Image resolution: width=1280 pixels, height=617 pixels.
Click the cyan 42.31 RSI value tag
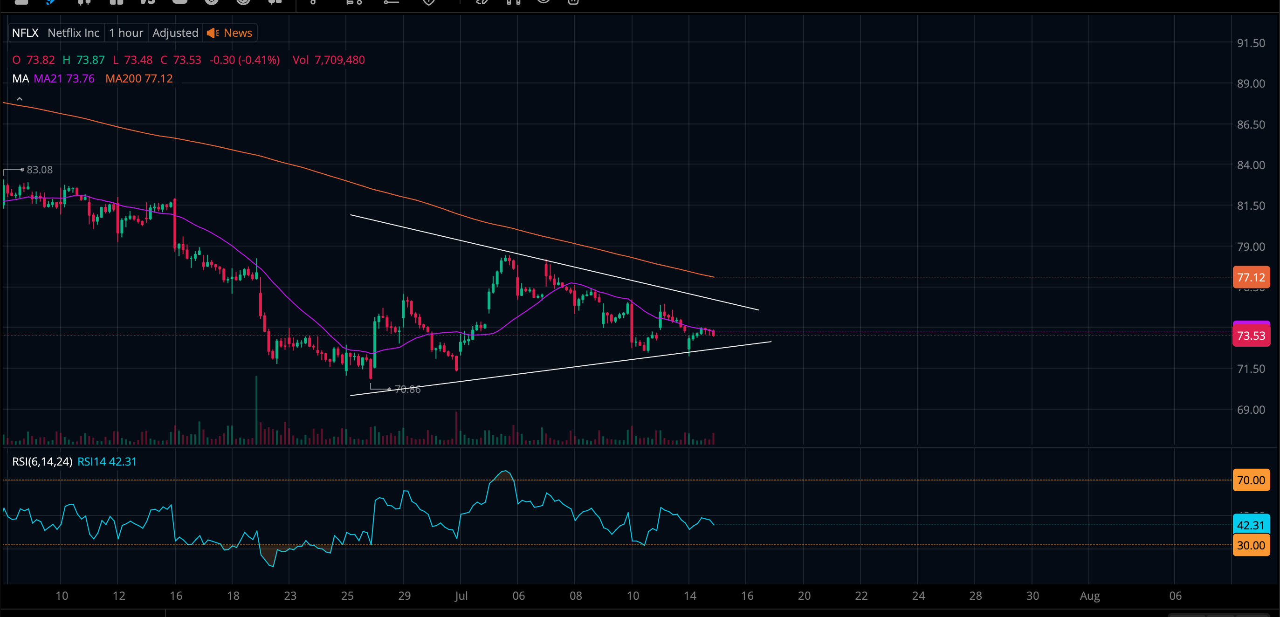pyautogui.click(x=1251, y=525)
